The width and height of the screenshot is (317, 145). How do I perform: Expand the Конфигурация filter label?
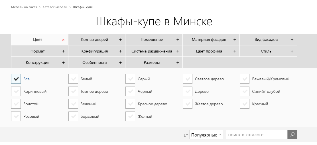[94, 51]
